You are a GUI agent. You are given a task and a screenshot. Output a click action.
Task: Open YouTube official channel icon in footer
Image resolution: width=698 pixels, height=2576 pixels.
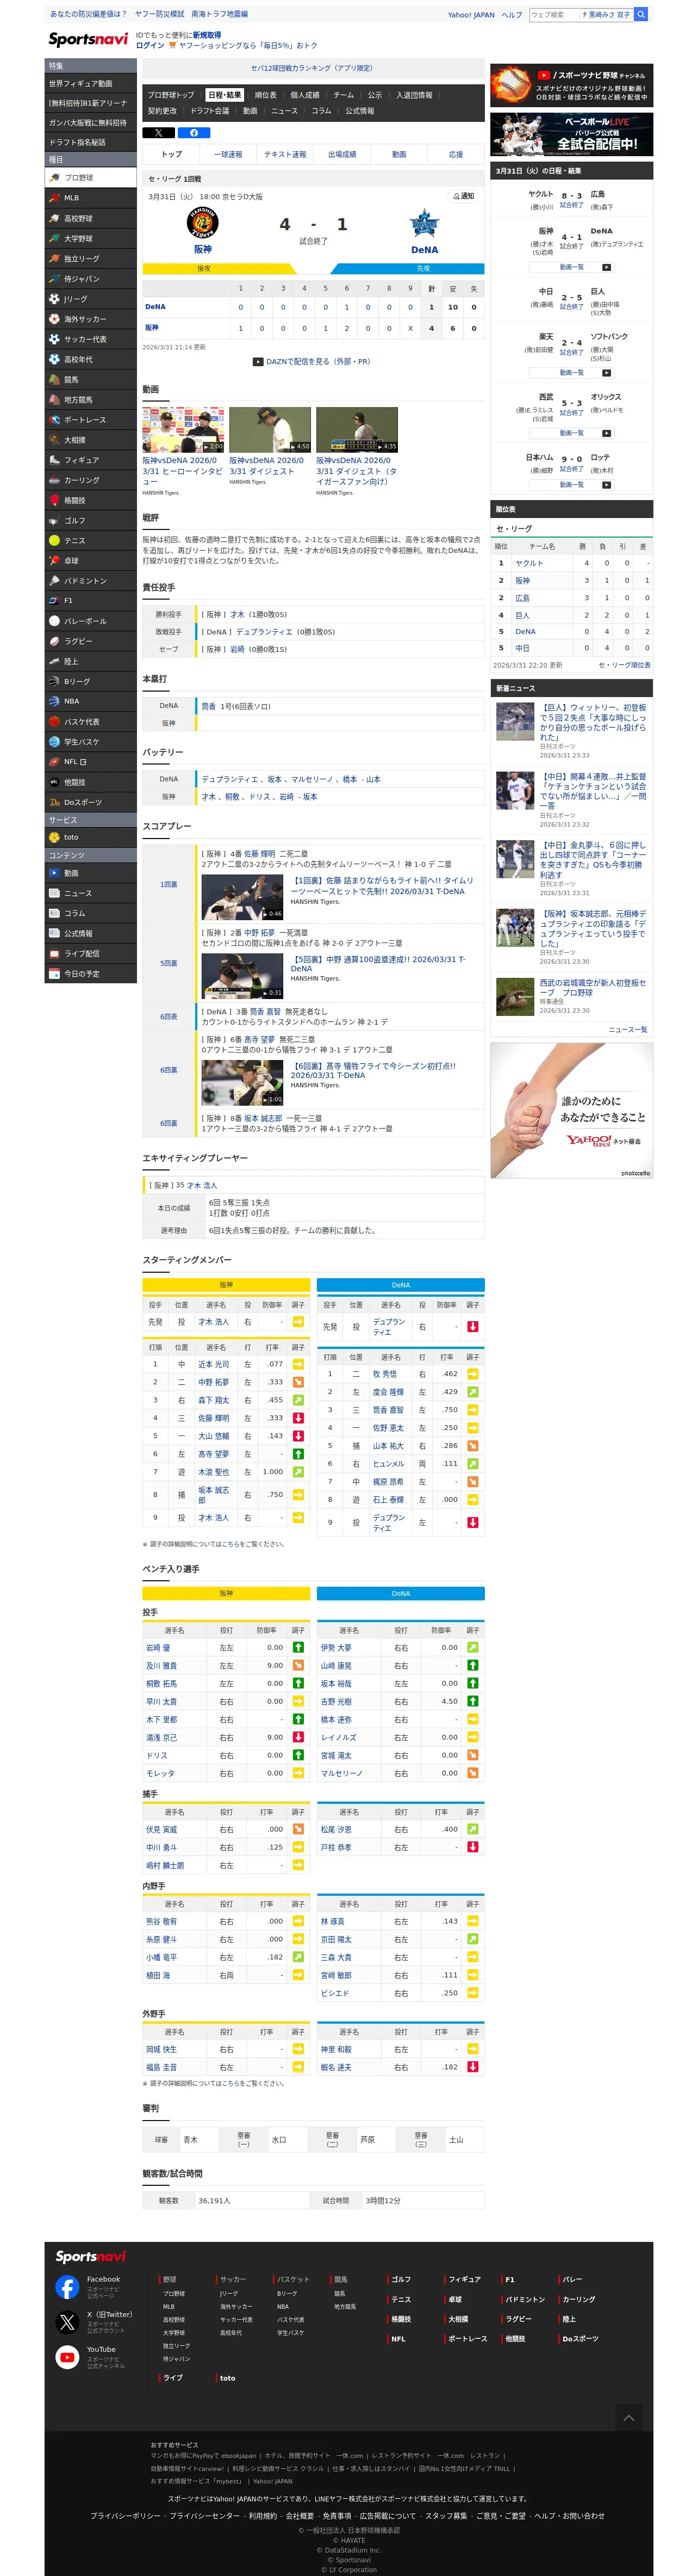click(67, 2357)
